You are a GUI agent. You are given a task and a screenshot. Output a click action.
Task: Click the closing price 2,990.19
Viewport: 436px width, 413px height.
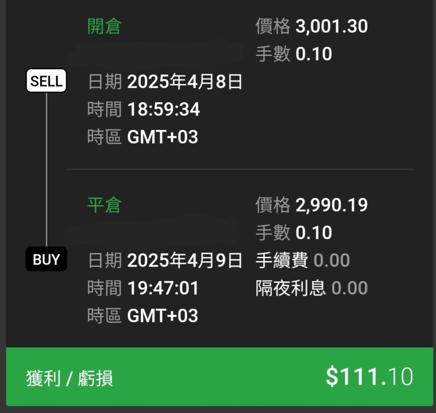[331, 205]
